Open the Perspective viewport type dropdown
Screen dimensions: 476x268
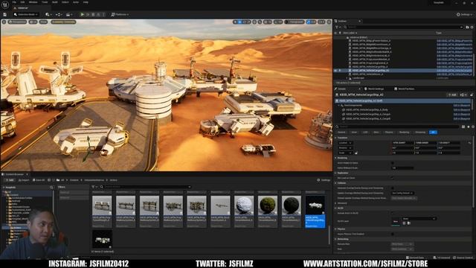point(17,22)
